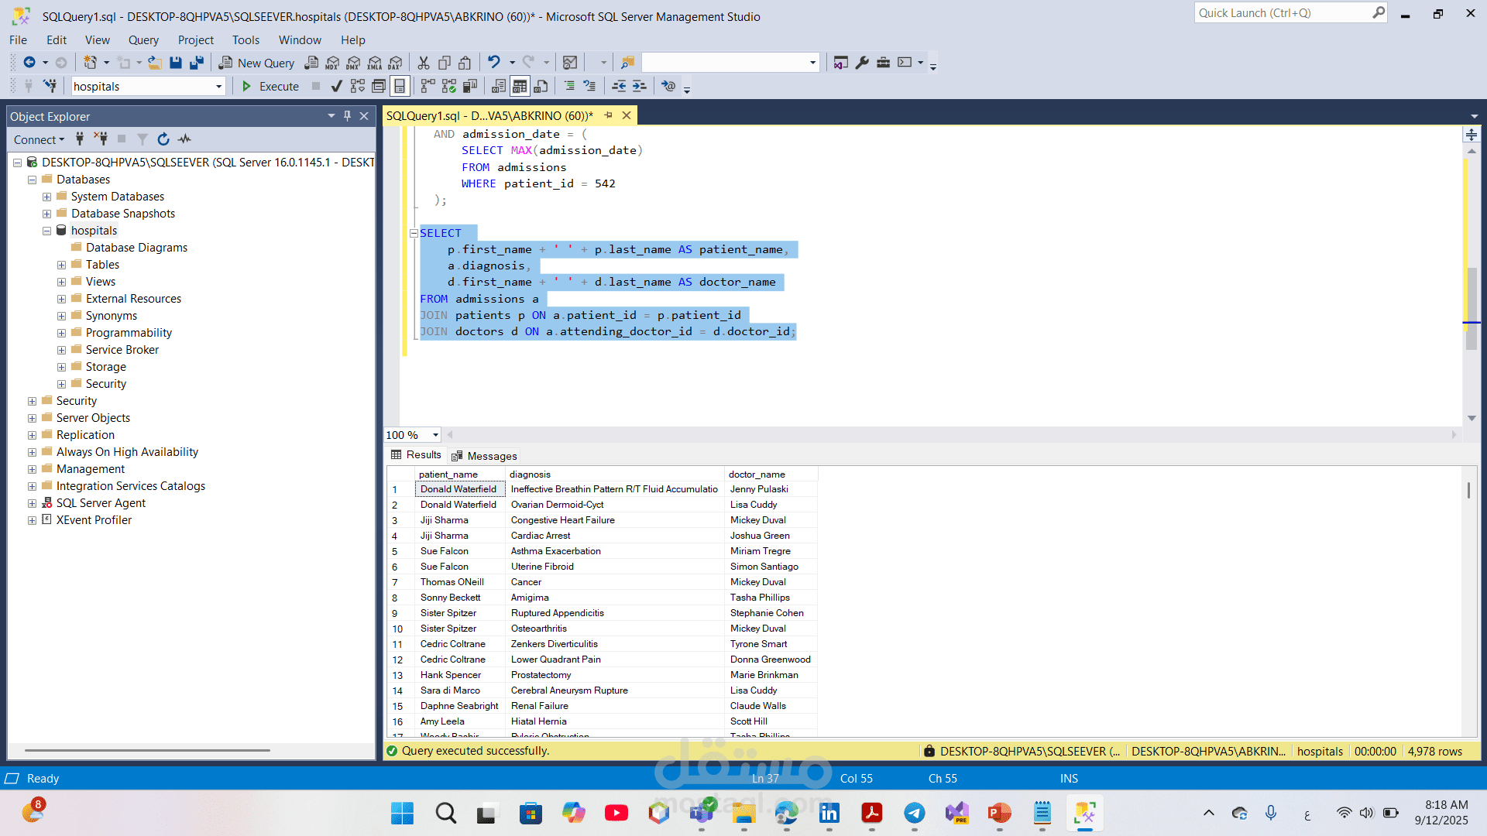This screenshot has width=1487, height=836.
Task: Click the DMX query icon
Action: pyautogui.click(x=353, y=63)
